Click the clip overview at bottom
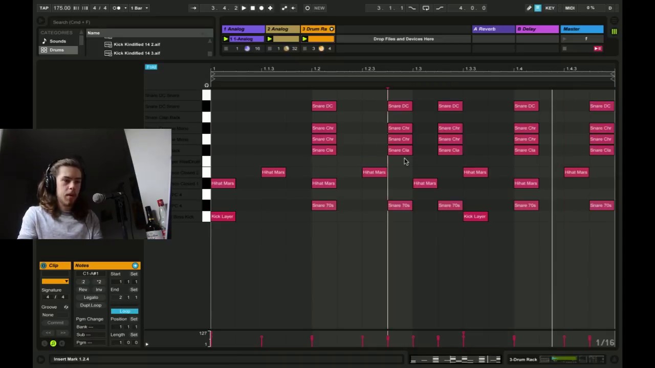The image size is (655, 368). [455, 359]
